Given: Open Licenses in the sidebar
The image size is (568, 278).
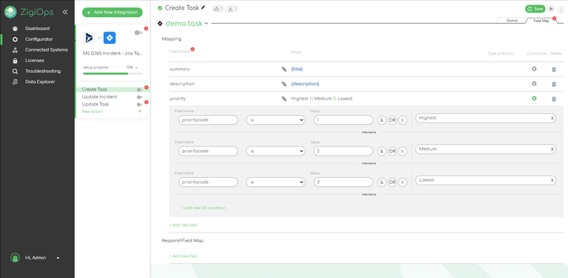Looking at the screenshot, I should (34, 61).
